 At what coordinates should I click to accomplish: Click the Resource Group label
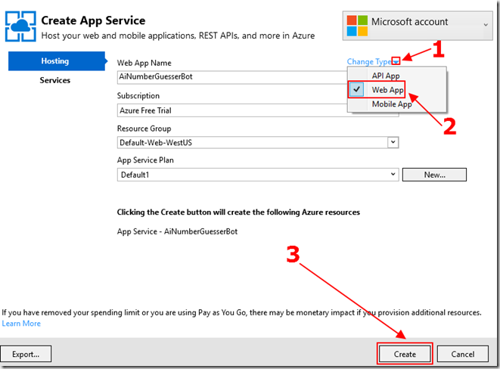(x=144, y=129)
